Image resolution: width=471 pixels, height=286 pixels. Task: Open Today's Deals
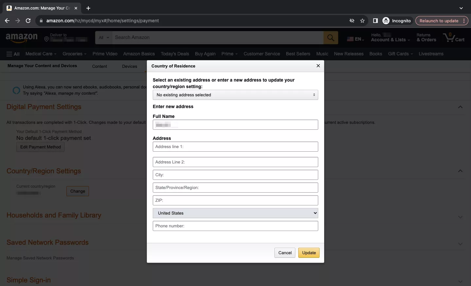point(175,54)
